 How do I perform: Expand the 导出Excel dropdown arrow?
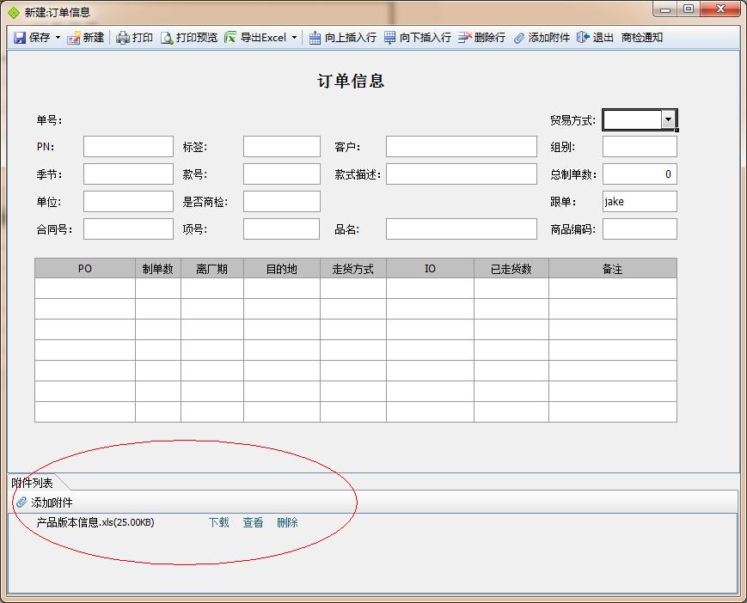click(294, 38)
